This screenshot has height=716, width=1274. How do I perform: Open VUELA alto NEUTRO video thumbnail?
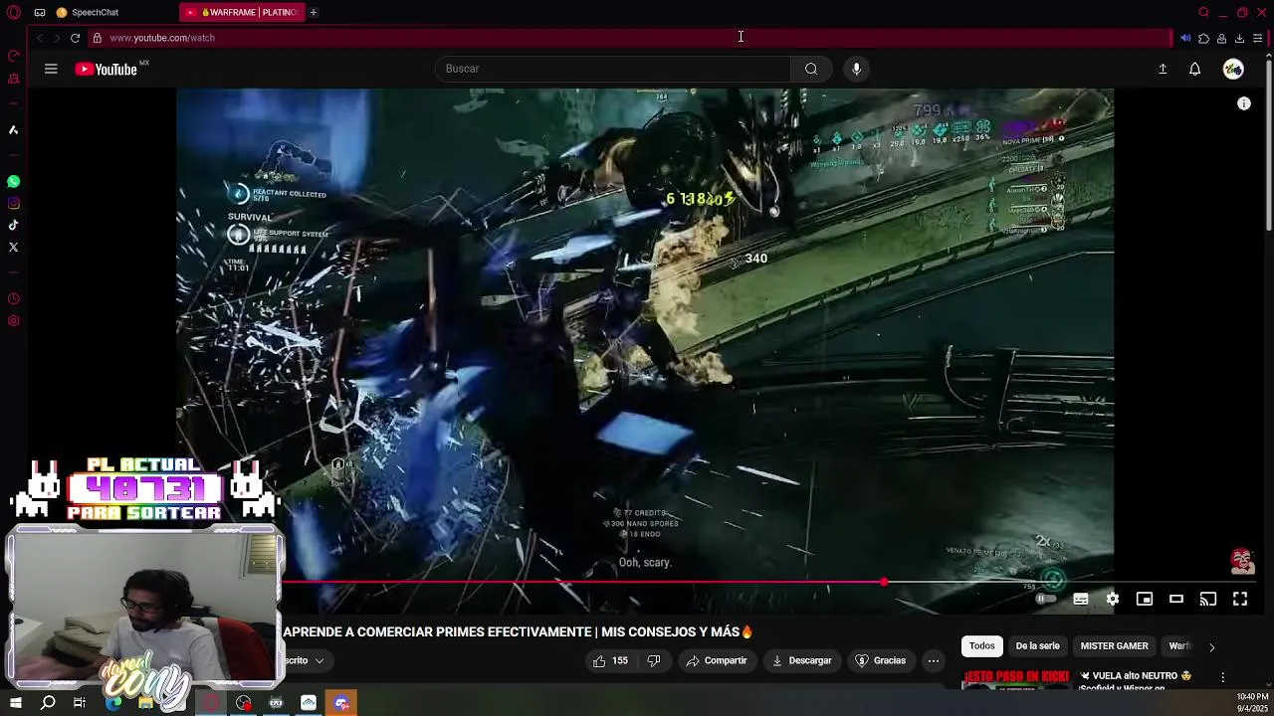(1015, 680)
